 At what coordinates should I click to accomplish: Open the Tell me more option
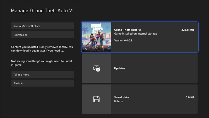pos(43,75)
